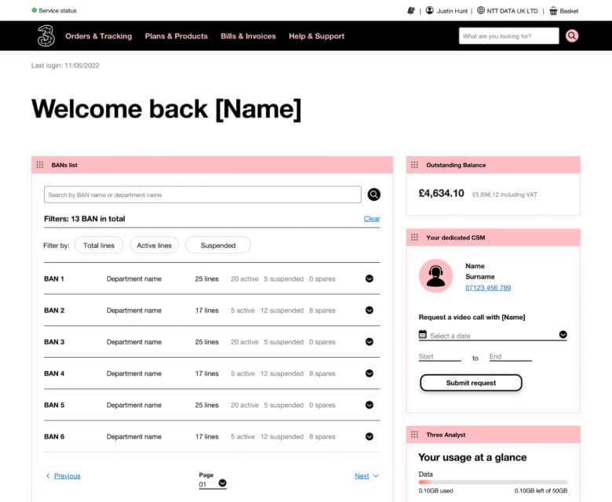Expand the BAN 3 row

click(370, 342)
